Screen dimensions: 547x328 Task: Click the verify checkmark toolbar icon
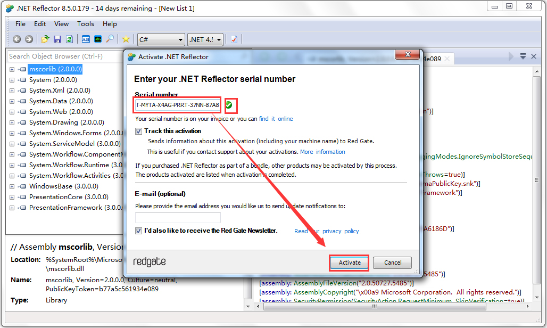click(x=233, y=39)
